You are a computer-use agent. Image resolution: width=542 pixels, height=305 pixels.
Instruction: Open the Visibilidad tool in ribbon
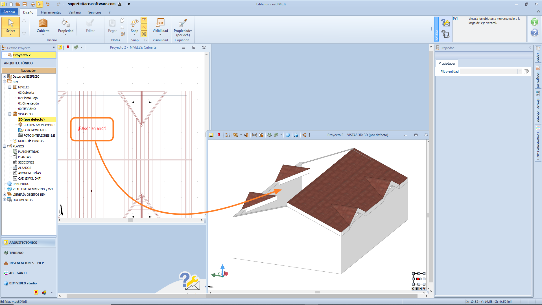point(160,23)
